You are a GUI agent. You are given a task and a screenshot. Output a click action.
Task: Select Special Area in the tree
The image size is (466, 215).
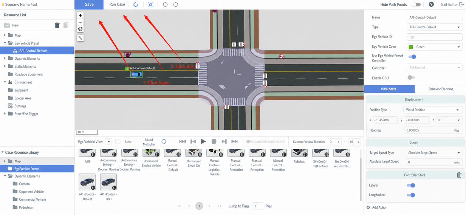[x=23, y=98]
